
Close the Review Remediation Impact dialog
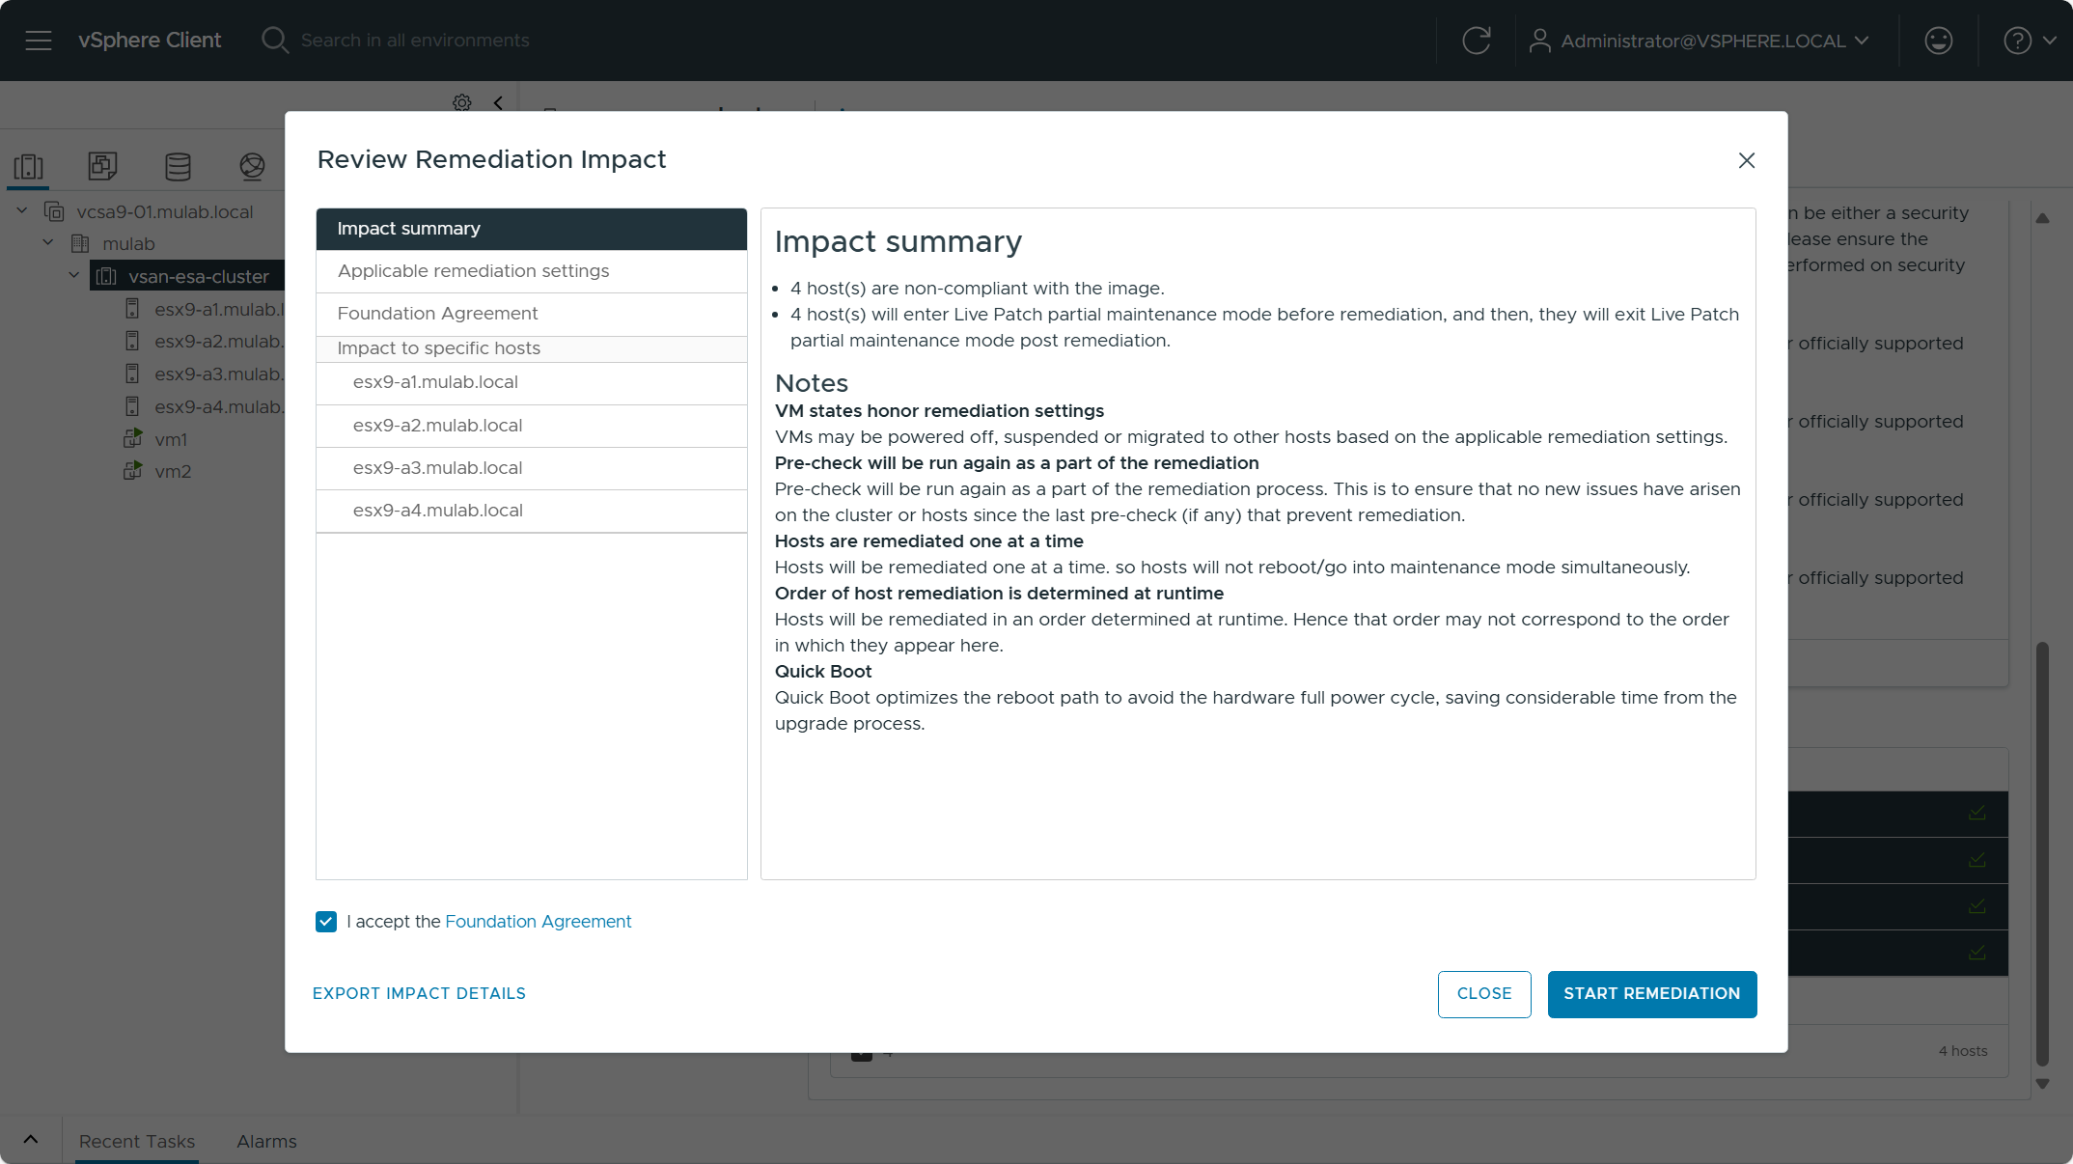click(1746, 160)
